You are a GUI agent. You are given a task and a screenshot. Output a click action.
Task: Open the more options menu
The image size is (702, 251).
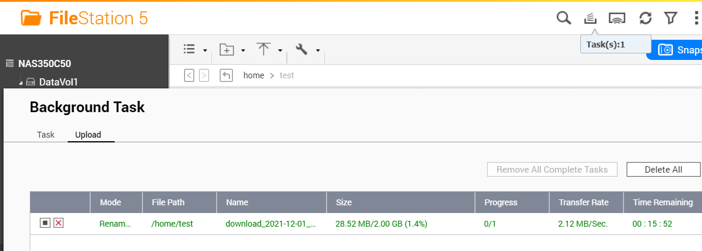pos(696,18)
